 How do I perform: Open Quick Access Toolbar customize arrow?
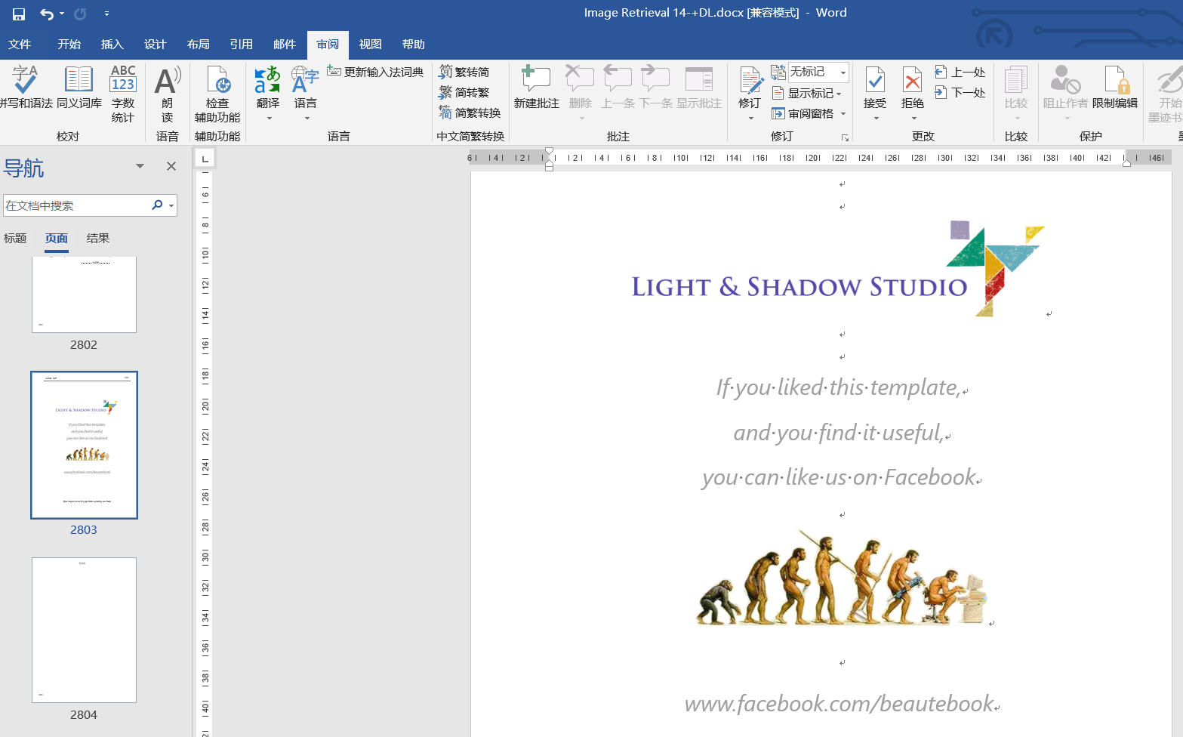(x=106, y=14)
